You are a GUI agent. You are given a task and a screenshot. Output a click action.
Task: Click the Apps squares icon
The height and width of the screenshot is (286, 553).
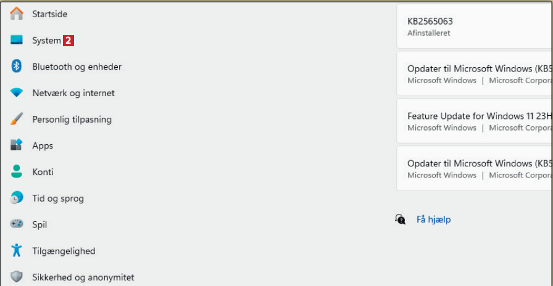[x=17, y=145]
